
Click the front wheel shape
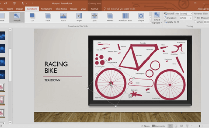(170, 85)
